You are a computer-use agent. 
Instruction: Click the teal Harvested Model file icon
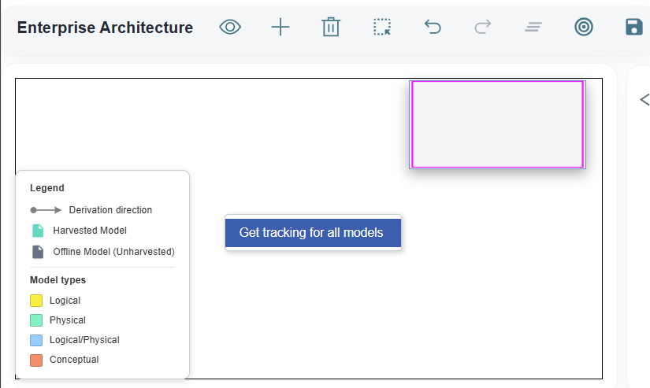(38, 231)
